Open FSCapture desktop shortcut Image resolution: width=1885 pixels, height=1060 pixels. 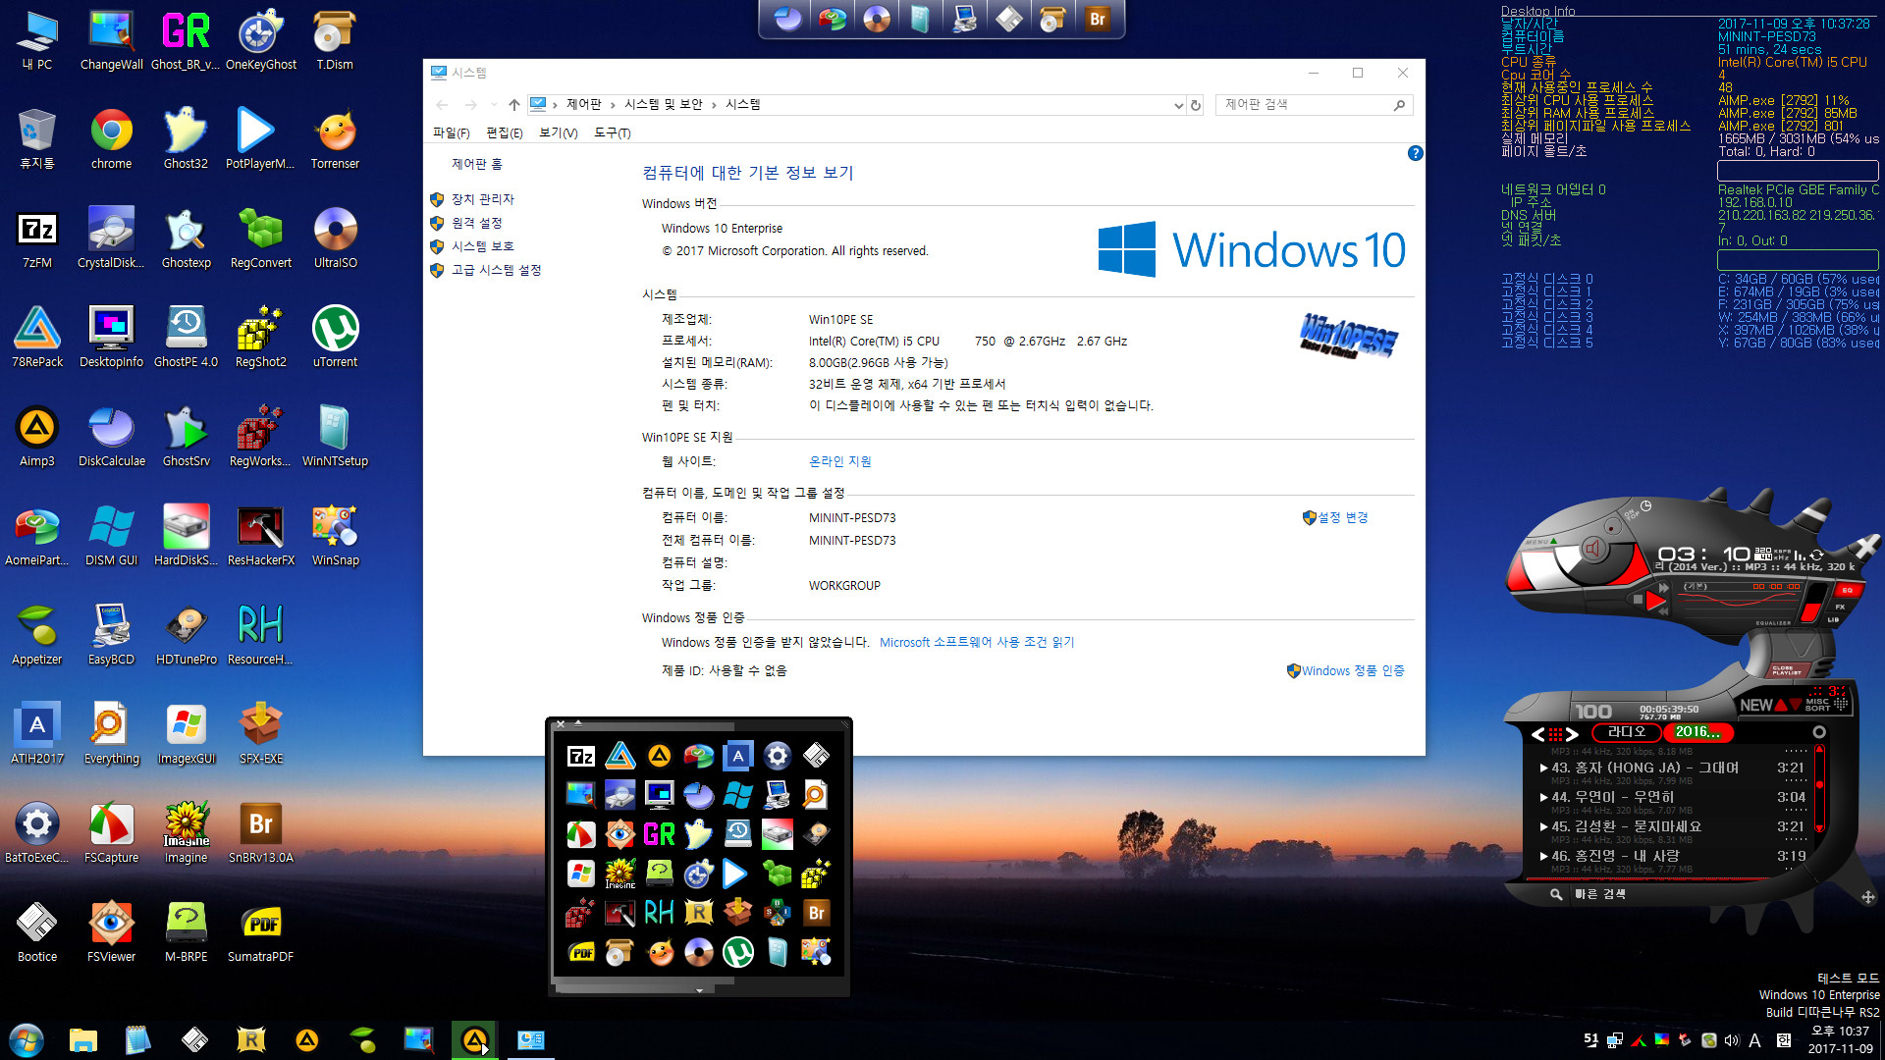coord(111,833)
